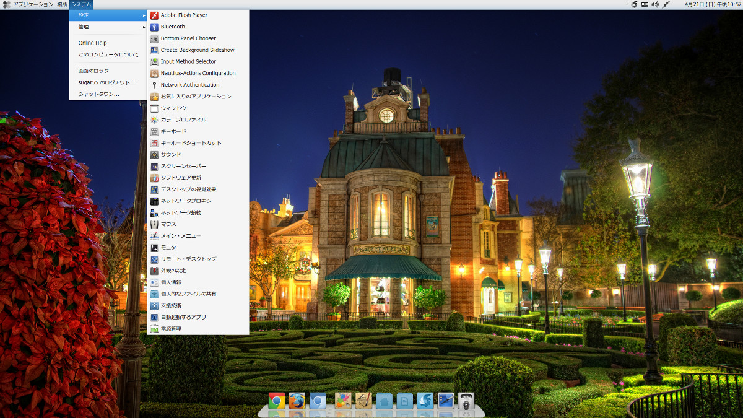Launch Google Chrome from the dock
This screenshot has width=743, height=418.
point(277,401)
